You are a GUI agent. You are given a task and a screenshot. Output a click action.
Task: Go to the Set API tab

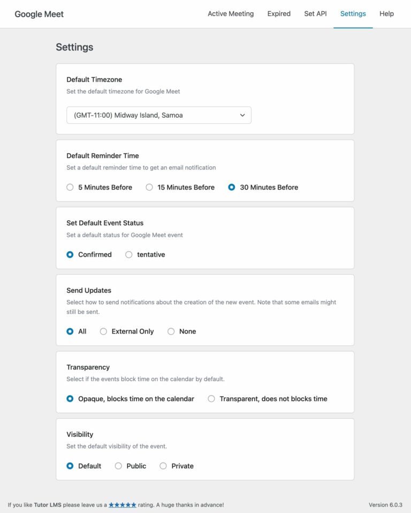tap(315, 13)
